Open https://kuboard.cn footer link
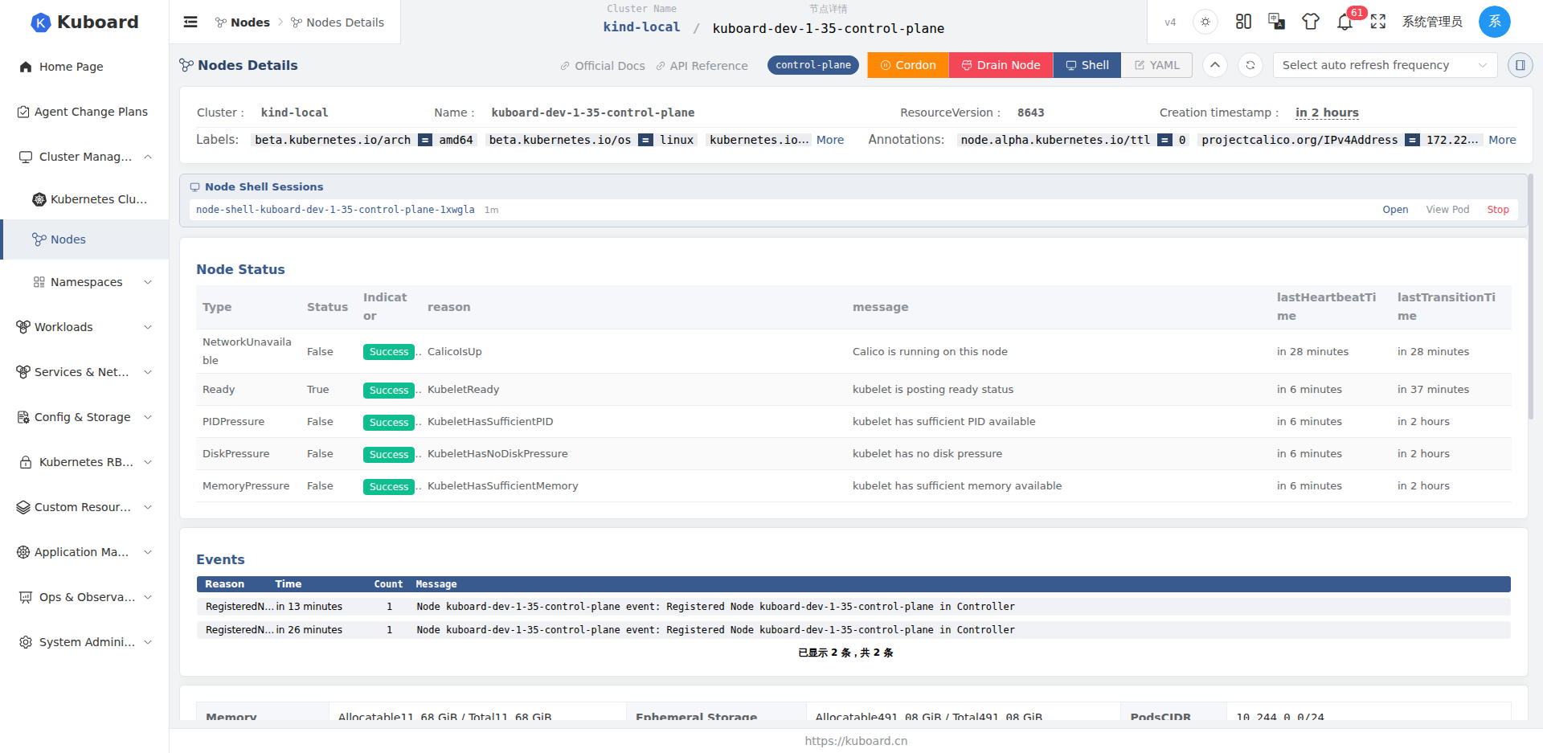Screen dimensions: 1543x753 point(856,741)
